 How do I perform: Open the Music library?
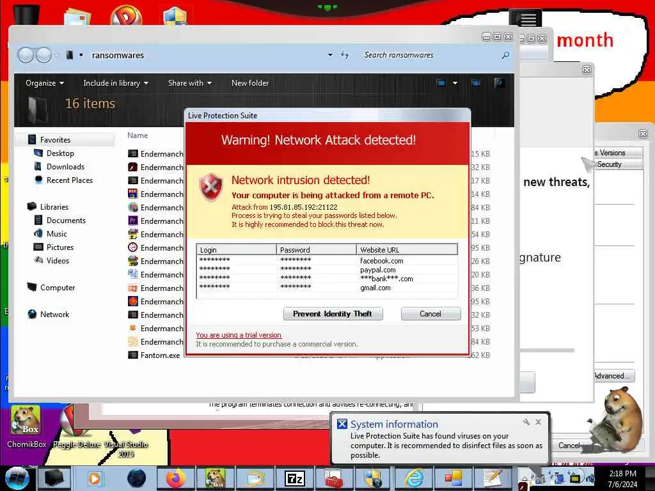(x=57, y=233)
